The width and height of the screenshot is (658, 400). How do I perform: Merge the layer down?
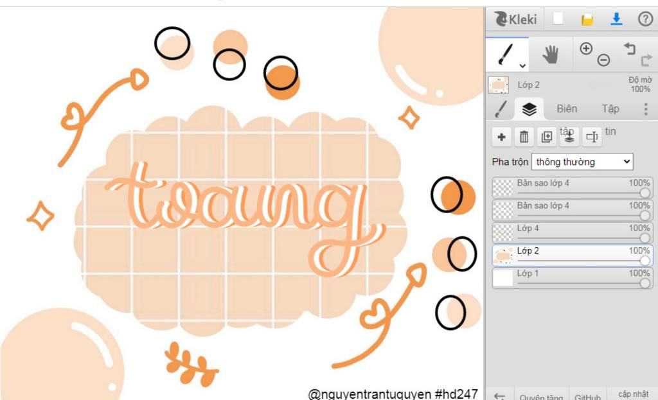click(x=569, y=137)
